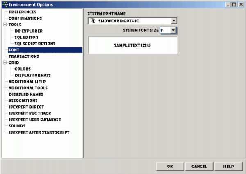Open the Confirmations page
This screenshot has width=246, height=174.
coord(25,18)
